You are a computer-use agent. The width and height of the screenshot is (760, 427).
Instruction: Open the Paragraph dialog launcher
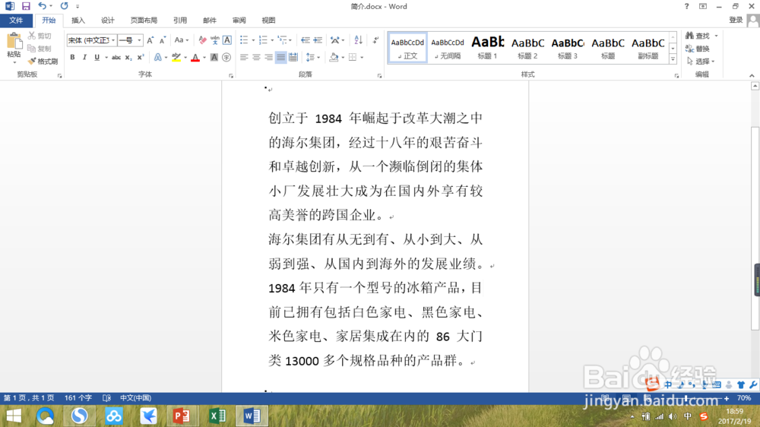pos(379,76)
